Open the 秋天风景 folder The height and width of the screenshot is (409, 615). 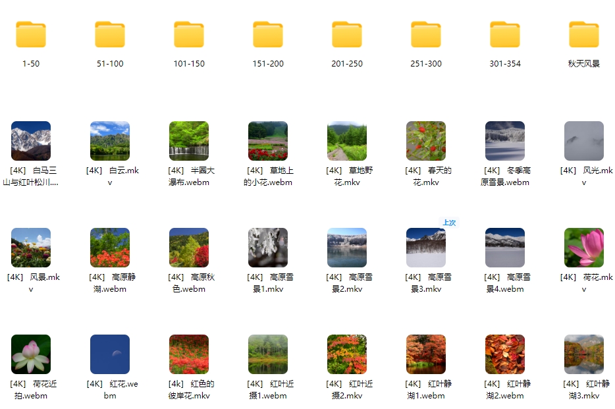(x=584, y=34)
